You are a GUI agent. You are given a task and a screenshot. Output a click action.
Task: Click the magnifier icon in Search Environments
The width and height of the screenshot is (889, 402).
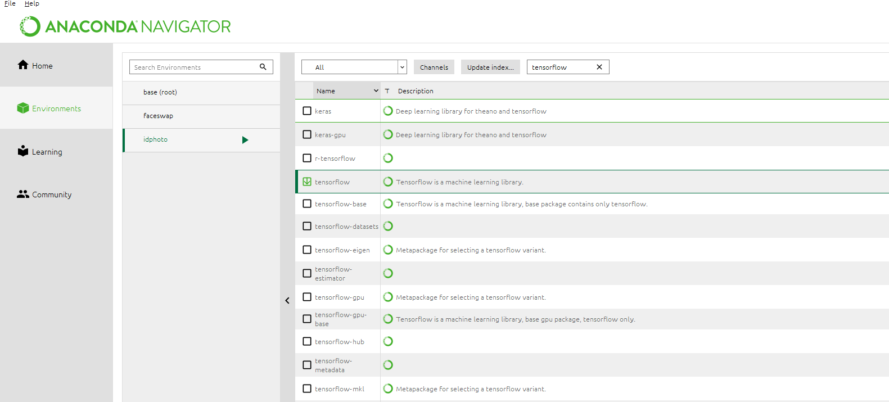pos(263,67)
